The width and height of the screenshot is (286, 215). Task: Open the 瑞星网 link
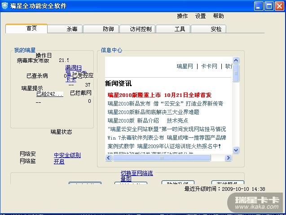pyautogui.click(x=185, y=66)
